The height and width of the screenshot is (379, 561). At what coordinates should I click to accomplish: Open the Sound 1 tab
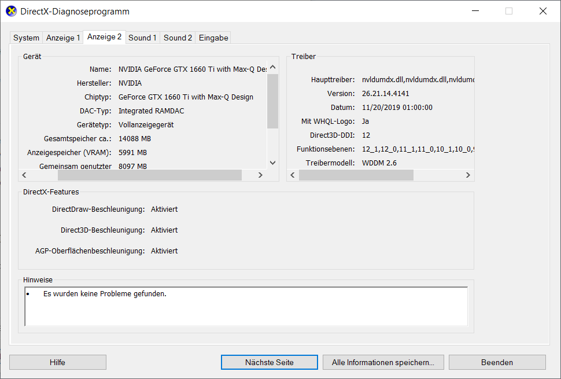click(142, 38)
